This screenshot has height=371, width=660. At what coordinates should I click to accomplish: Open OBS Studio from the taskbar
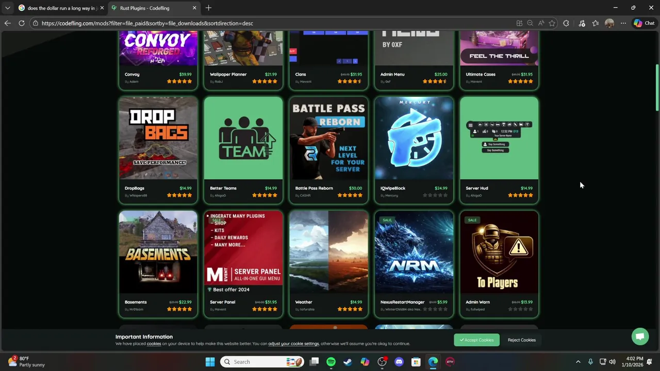[x=382, y=362]
